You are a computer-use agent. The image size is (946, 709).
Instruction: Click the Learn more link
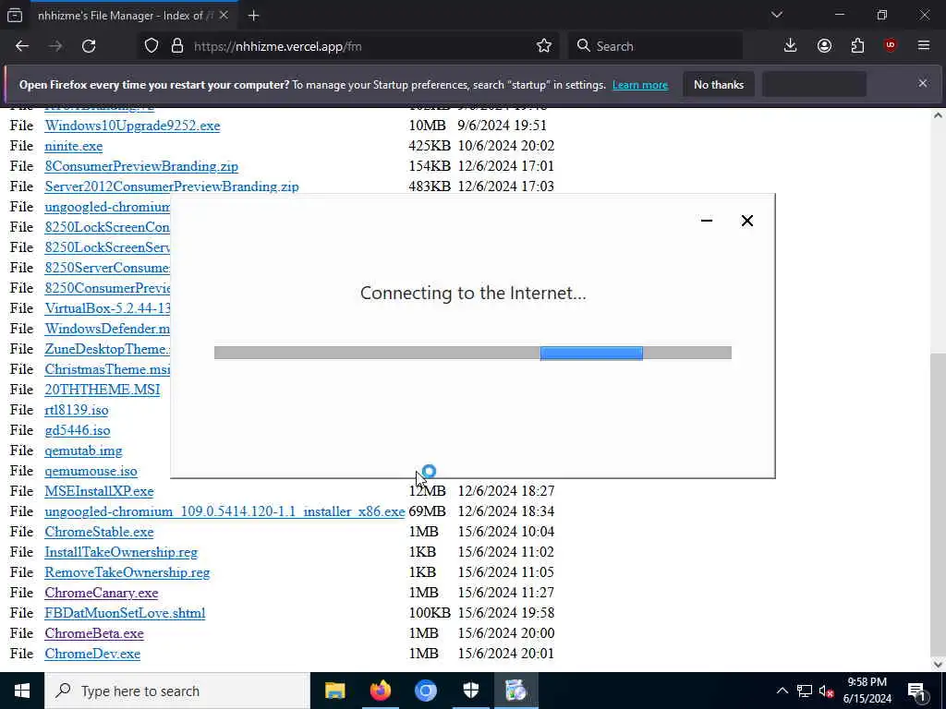(640, 85)
